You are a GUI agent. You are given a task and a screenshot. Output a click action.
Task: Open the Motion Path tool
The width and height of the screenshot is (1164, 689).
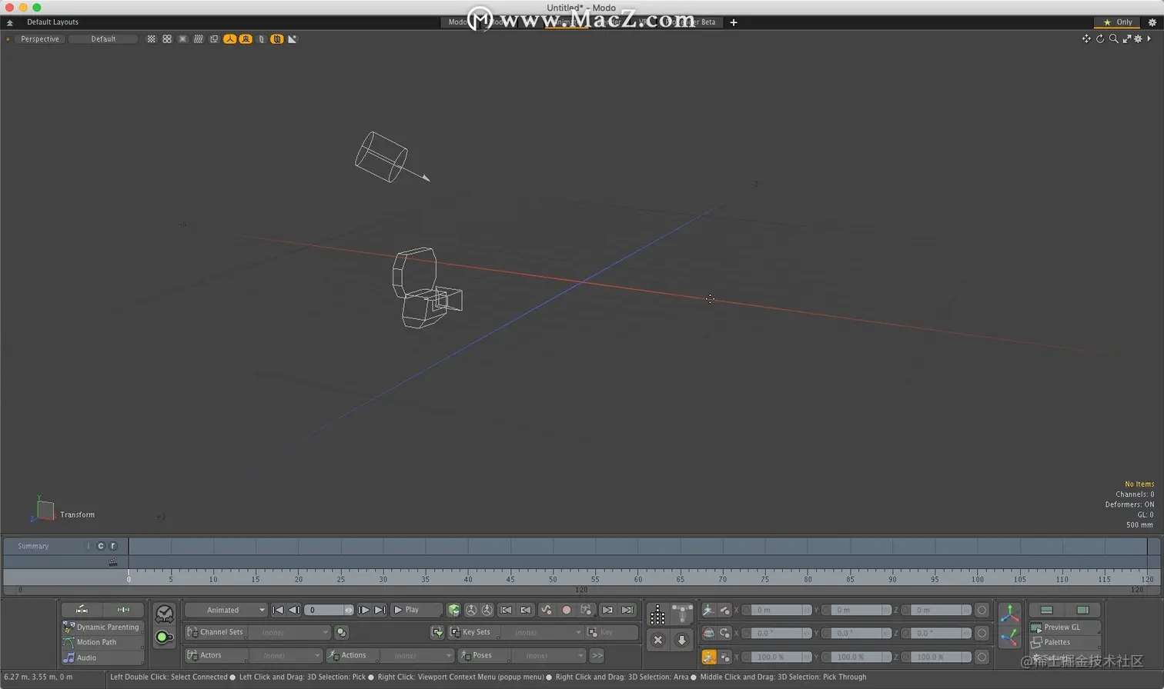click(x=102, y=642)
